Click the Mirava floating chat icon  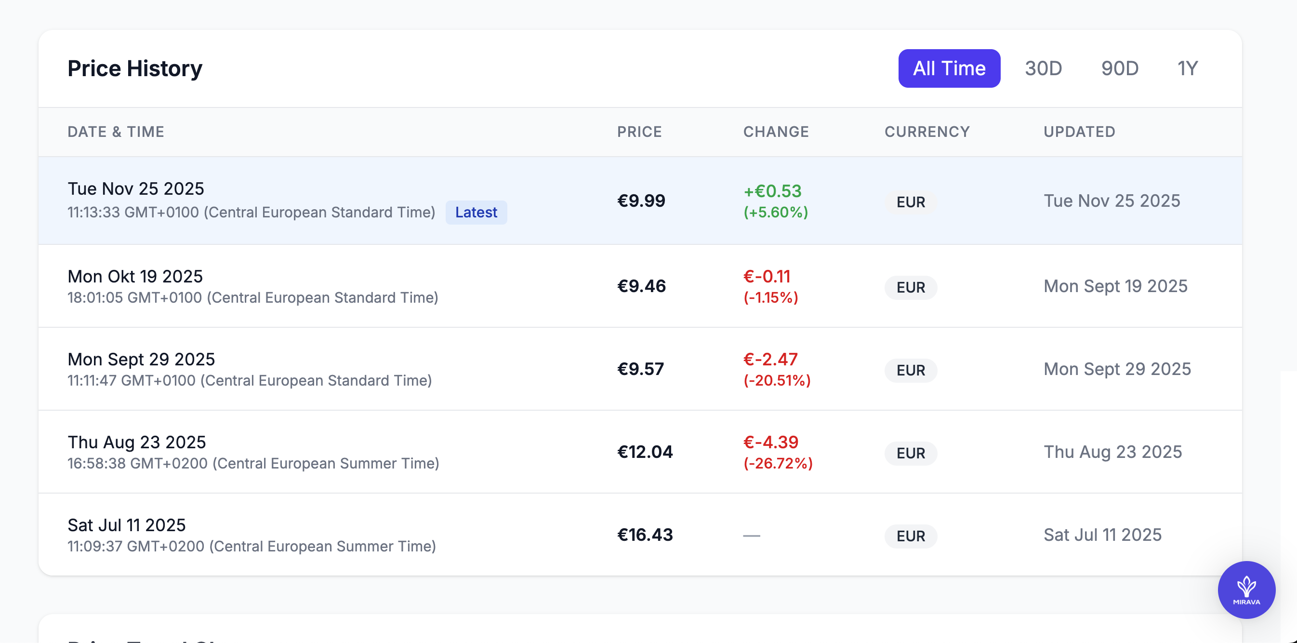tap(1246, 589)
